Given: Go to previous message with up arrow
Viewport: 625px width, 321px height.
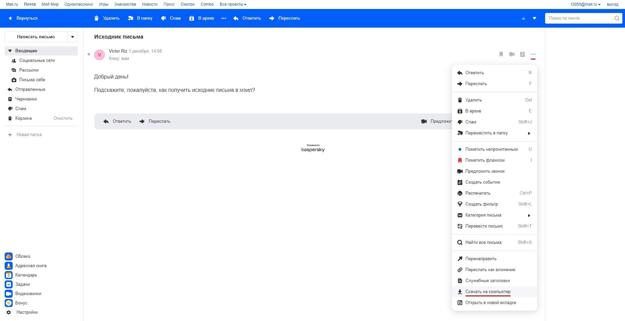Looking at the screenshot, I should tap(523, 18).
